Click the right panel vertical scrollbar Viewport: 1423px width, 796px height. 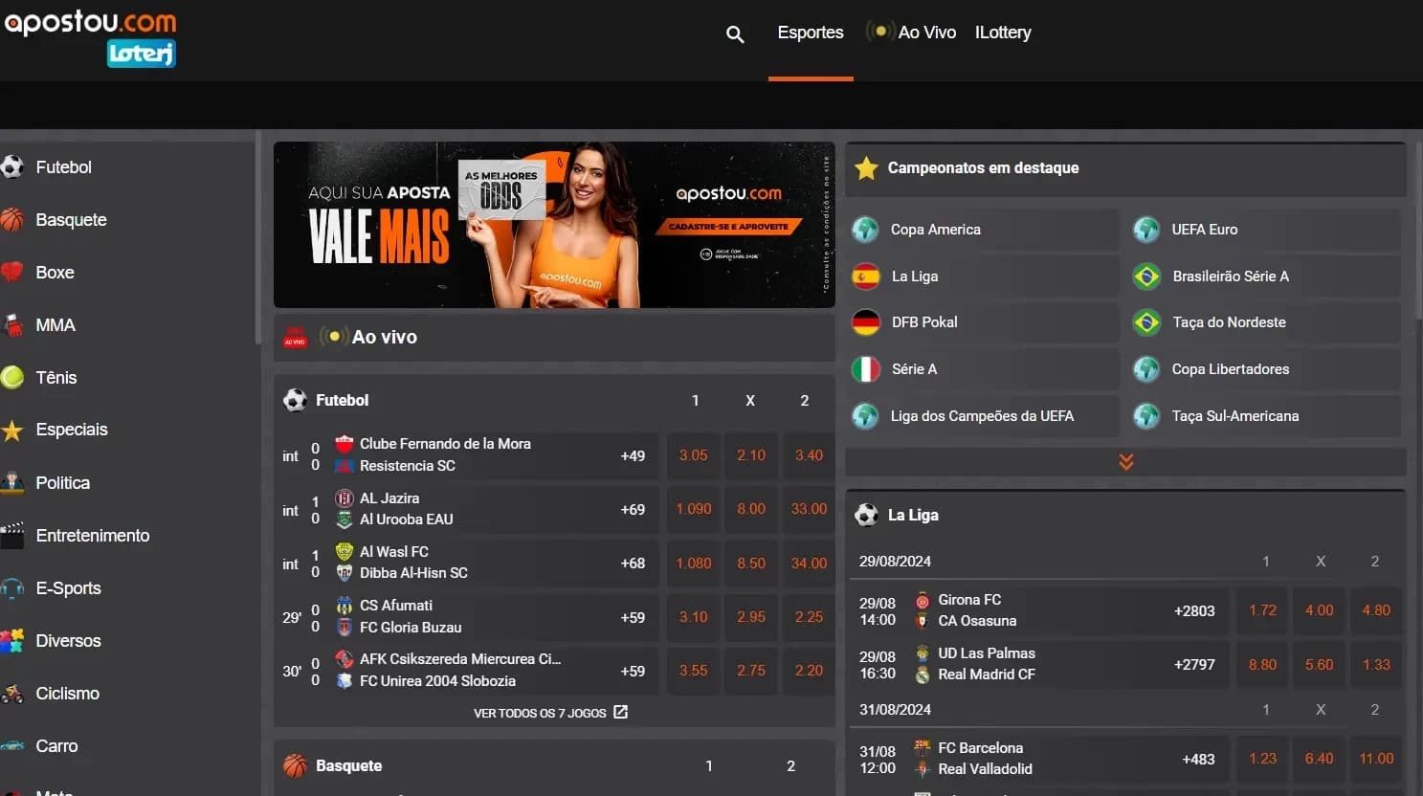pyautogui.click(x=1418, y=230)
